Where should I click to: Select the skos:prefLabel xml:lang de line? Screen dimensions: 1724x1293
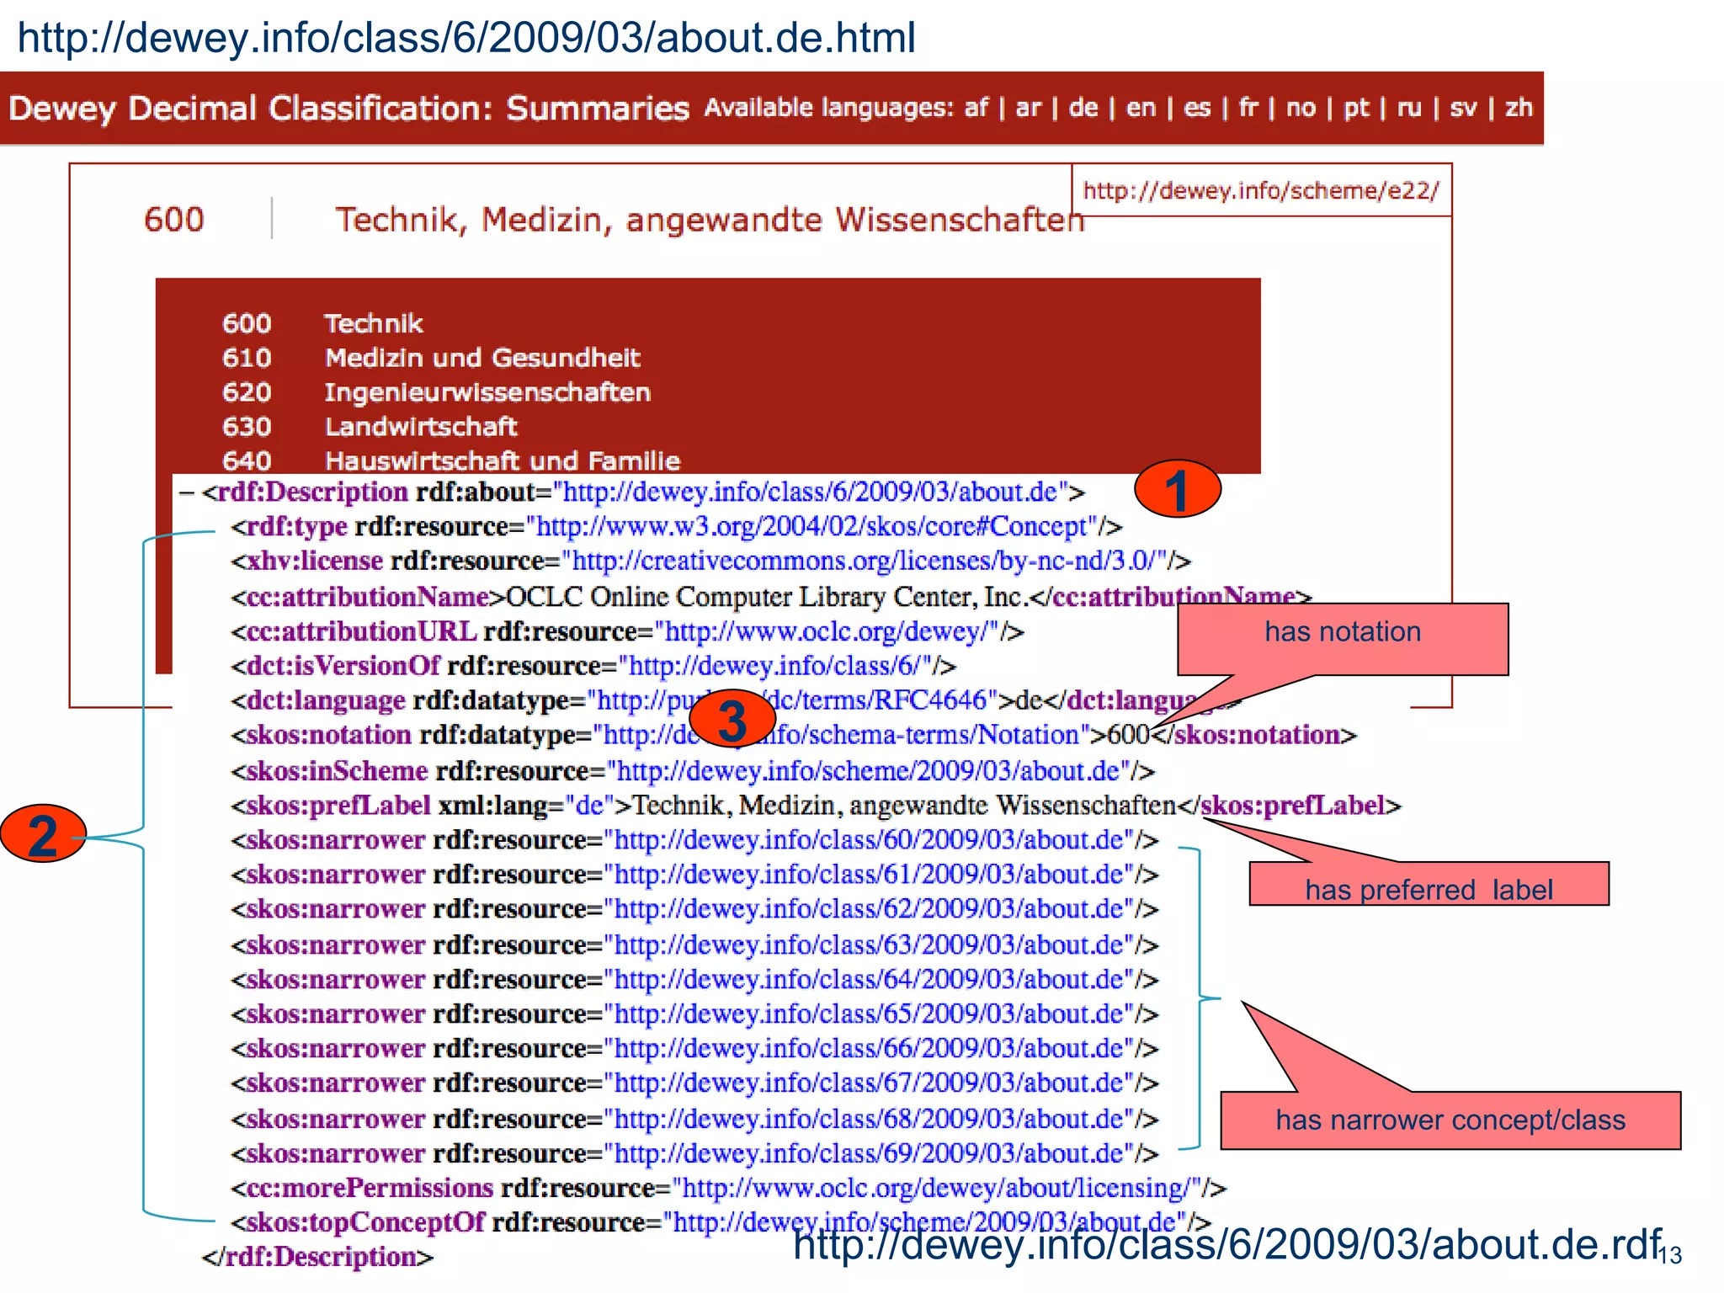point(817,806)
